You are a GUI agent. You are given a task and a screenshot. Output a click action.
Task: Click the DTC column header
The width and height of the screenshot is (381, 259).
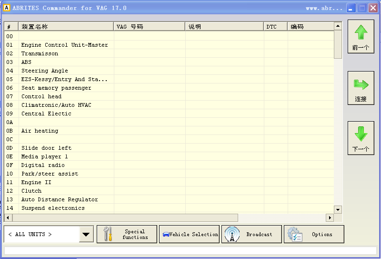click(x=275, y=27)
